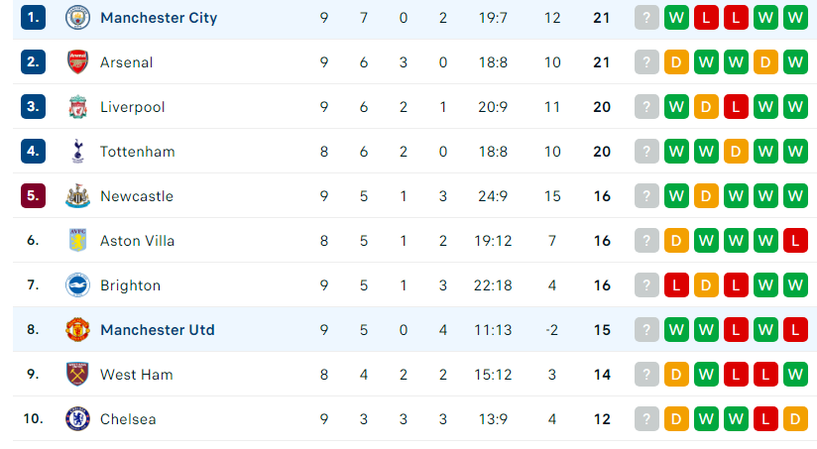Screen dimensions: 817x449
Task: Click the Chelsea club crest
Action: point(77,419)
